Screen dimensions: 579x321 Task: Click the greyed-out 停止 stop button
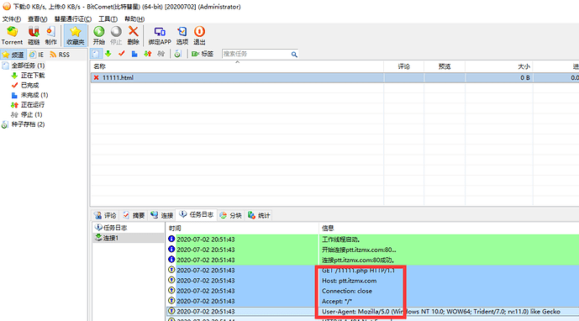(x=116, y=35)
